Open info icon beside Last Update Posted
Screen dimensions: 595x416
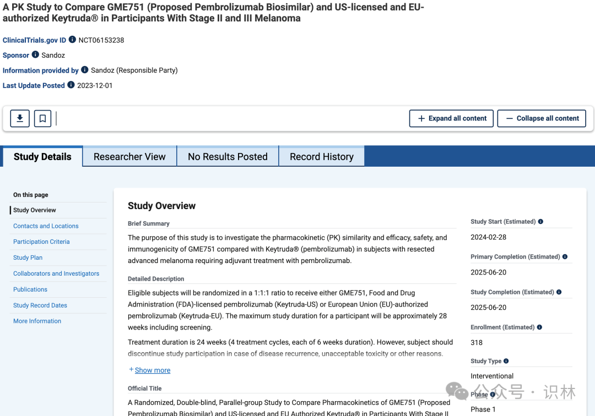pos(71,85)
